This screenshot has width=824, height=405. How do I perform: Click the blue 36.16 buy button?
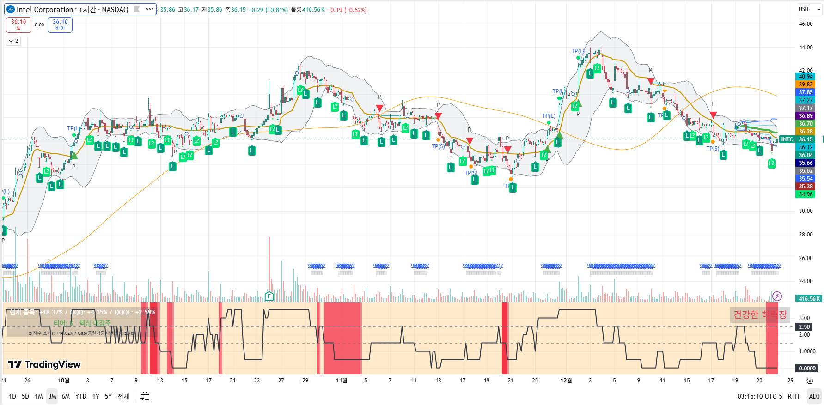click(60, 24)
